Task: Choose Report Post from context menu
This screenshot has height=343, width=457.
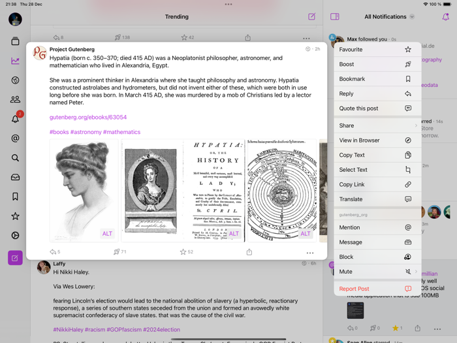Action: (x=377, y=289)
